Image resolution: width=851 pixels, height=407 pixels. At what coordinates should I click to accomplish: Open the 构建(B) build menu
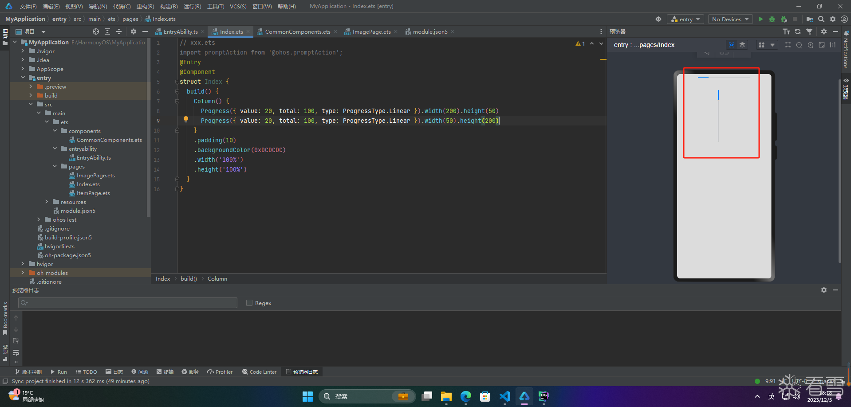click(x=169, y=6)
